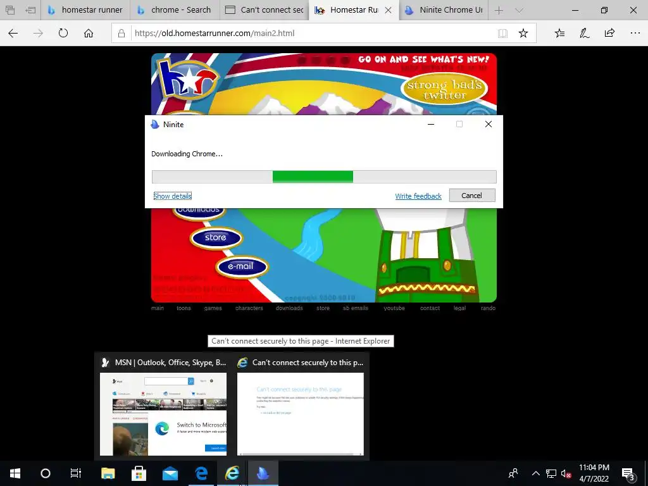Refresh the Homestar Runner page
This screenshot has width=648, height=486.
click(x=63, y=33)
